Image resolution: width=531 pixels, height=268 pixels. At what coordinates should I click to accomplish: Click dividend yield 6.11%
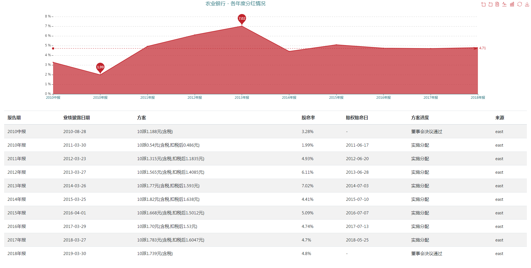tap(308, 172)
